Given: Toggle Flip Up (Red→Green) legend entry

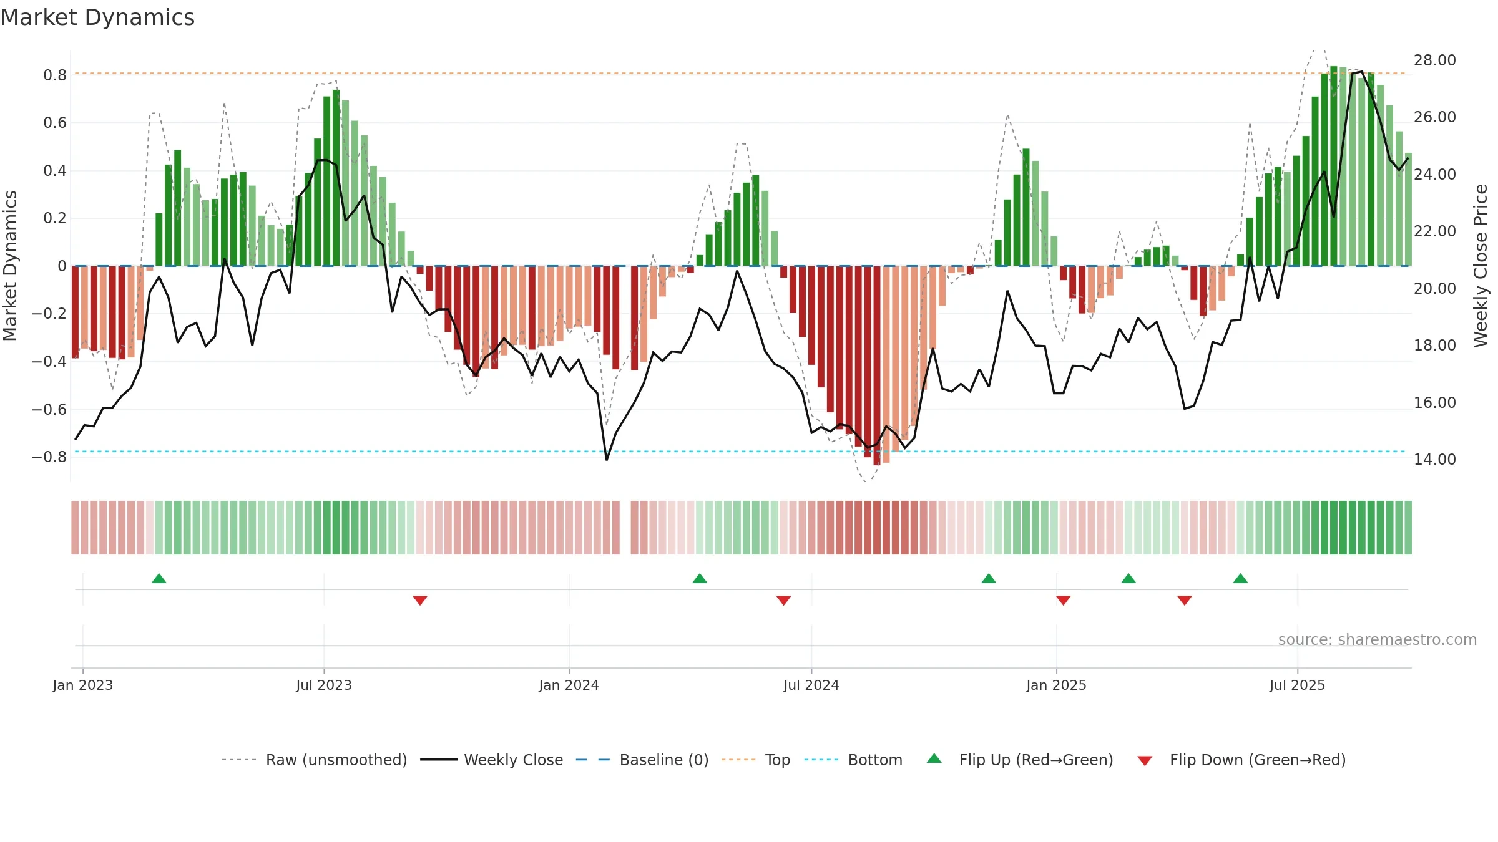Looking at the screenshot, I should tap(1020, 760).
